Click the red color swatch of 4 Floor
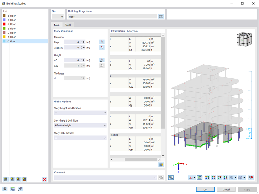Screen dimensions: 259x194 pos(4,24)
